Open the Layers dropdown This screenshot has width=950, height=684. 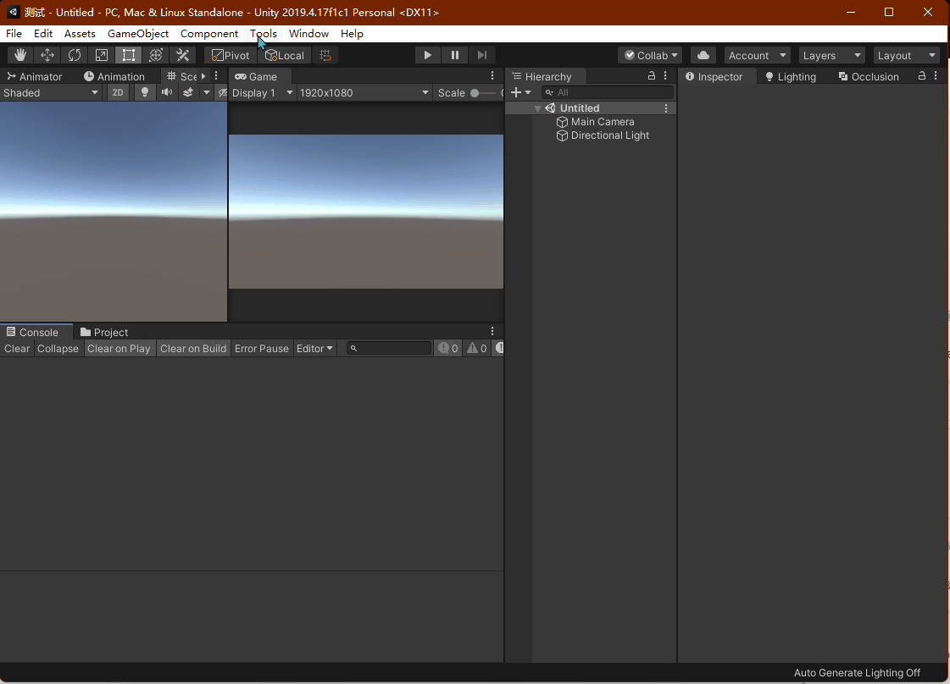coord(831,55)
